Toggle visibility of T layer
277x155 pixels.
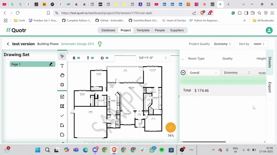click(x=92, y=58)
